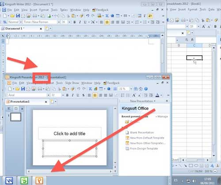Click New blank document icon in Writer toolbar

click(5, 15)
